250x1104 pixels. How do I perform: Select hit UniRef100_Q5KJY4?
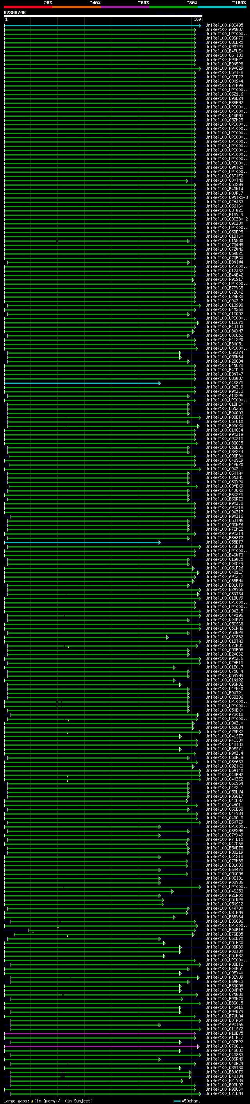tap(224, 353)
